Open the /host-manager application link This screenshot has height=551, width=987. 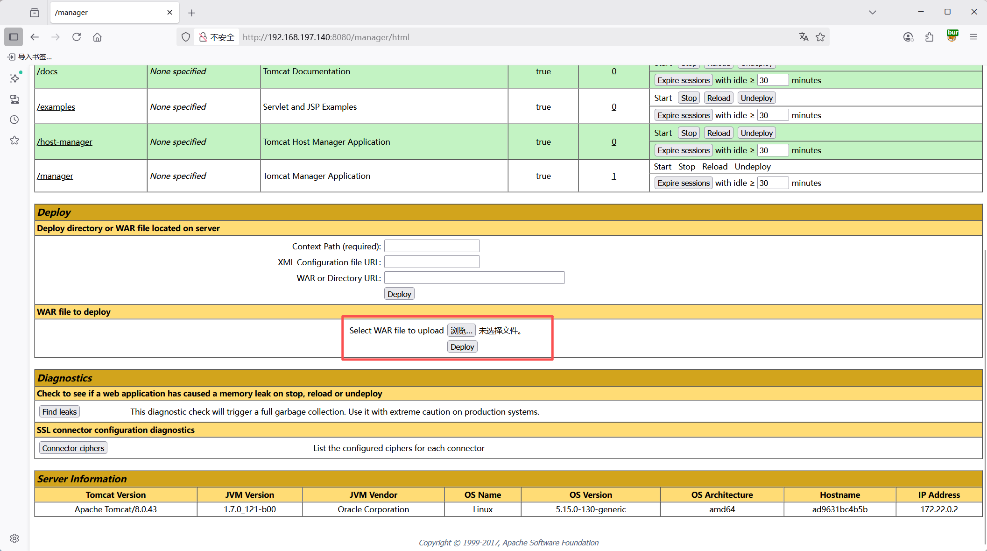(64, 142)
